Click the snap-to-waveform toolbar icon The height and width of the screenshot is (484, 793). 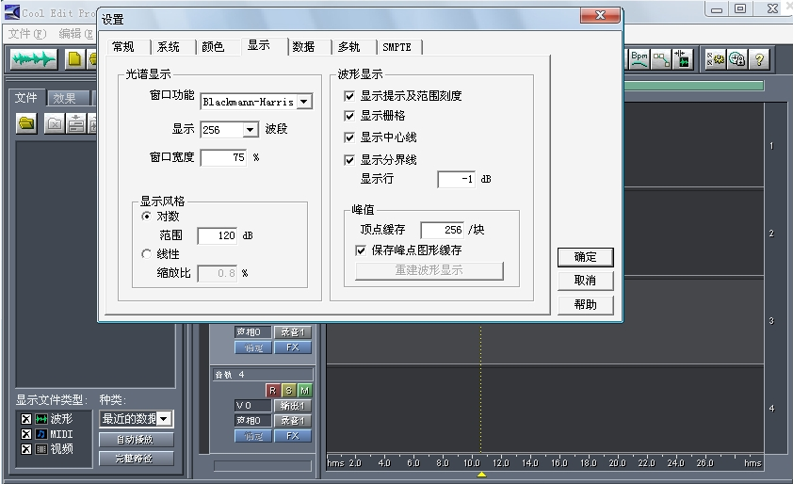point(682,59)
